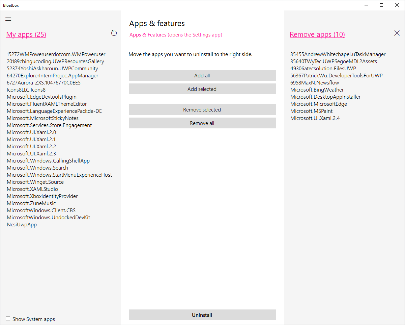
Task: Minimize the Bloatbox window
Action: tap(366, 5)
